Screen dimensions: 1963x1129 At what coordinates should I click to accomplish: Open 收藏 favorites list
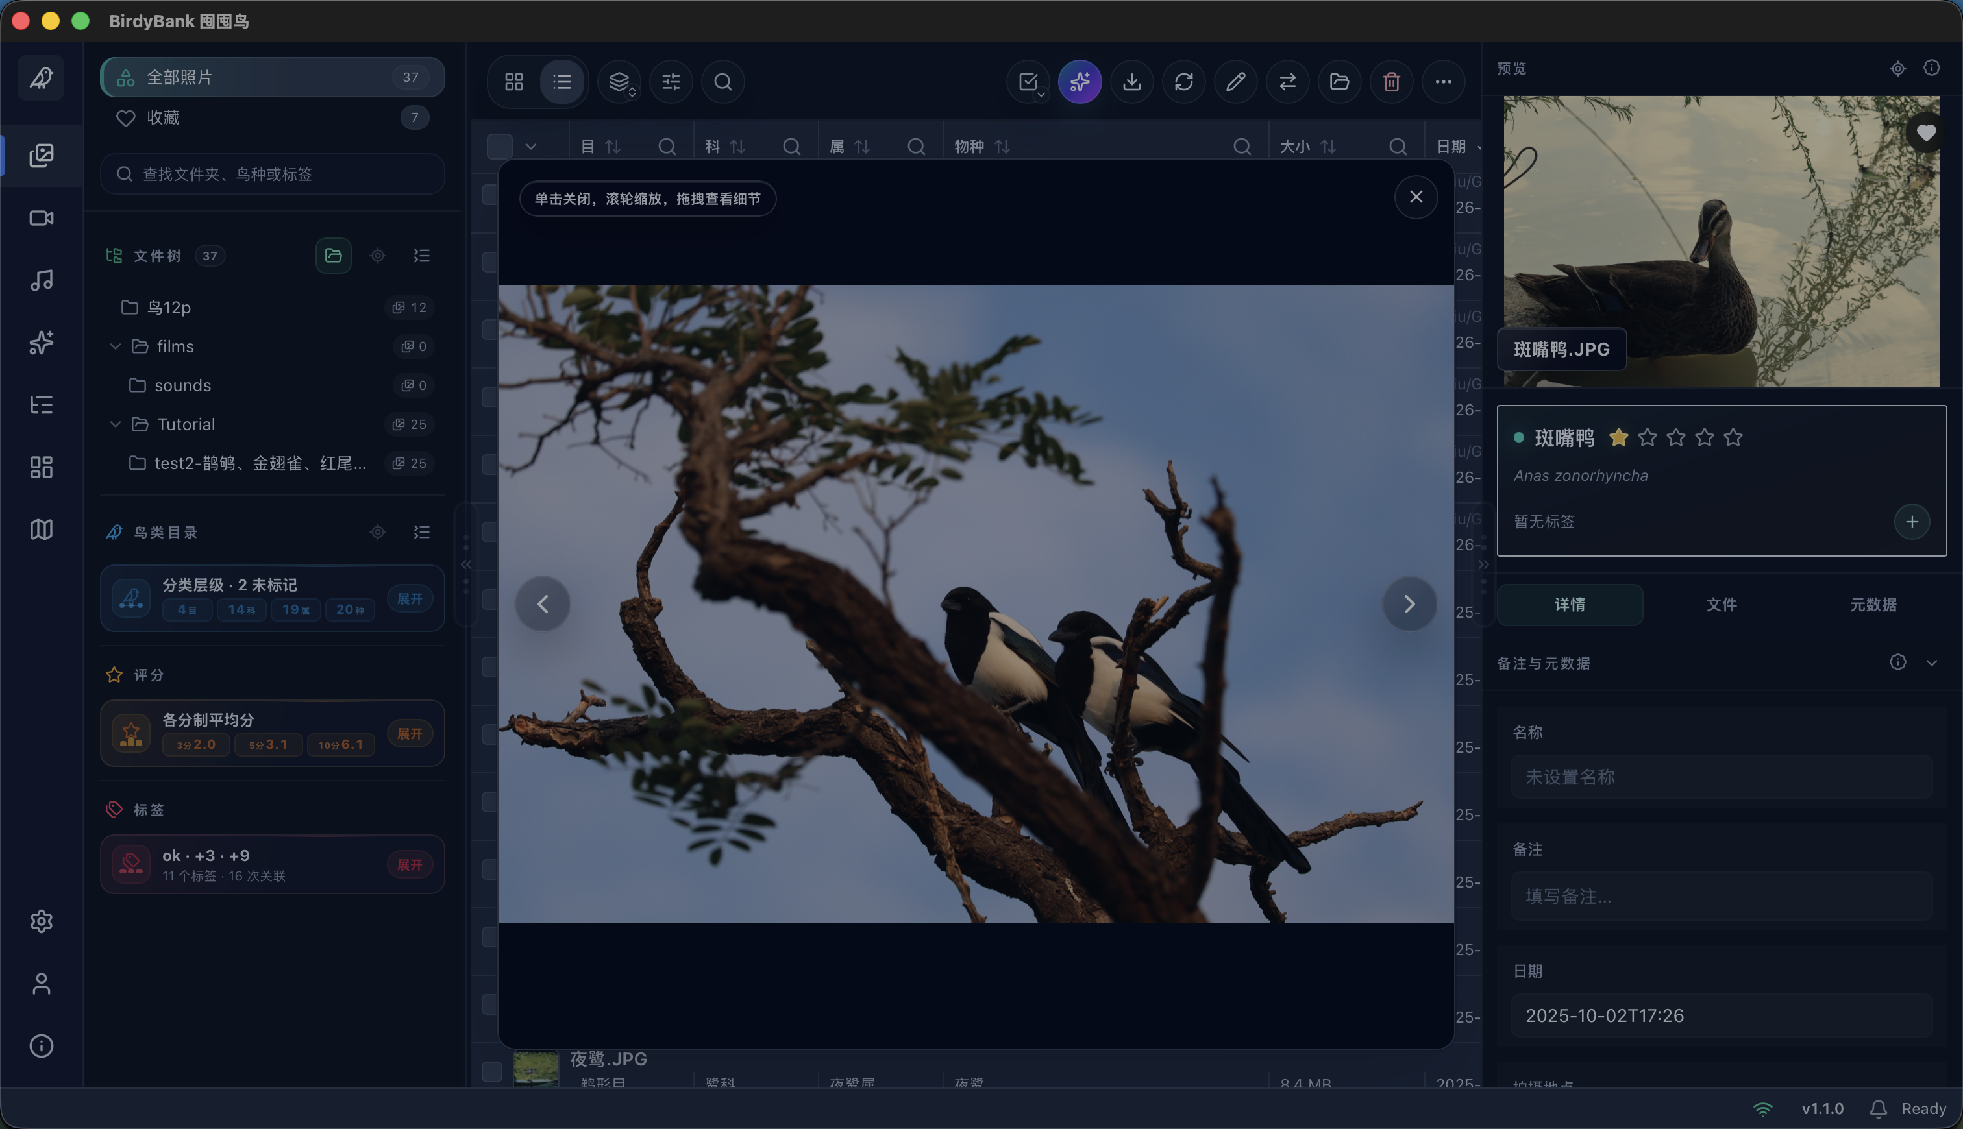pyautogui.click(x=272, y=118)
